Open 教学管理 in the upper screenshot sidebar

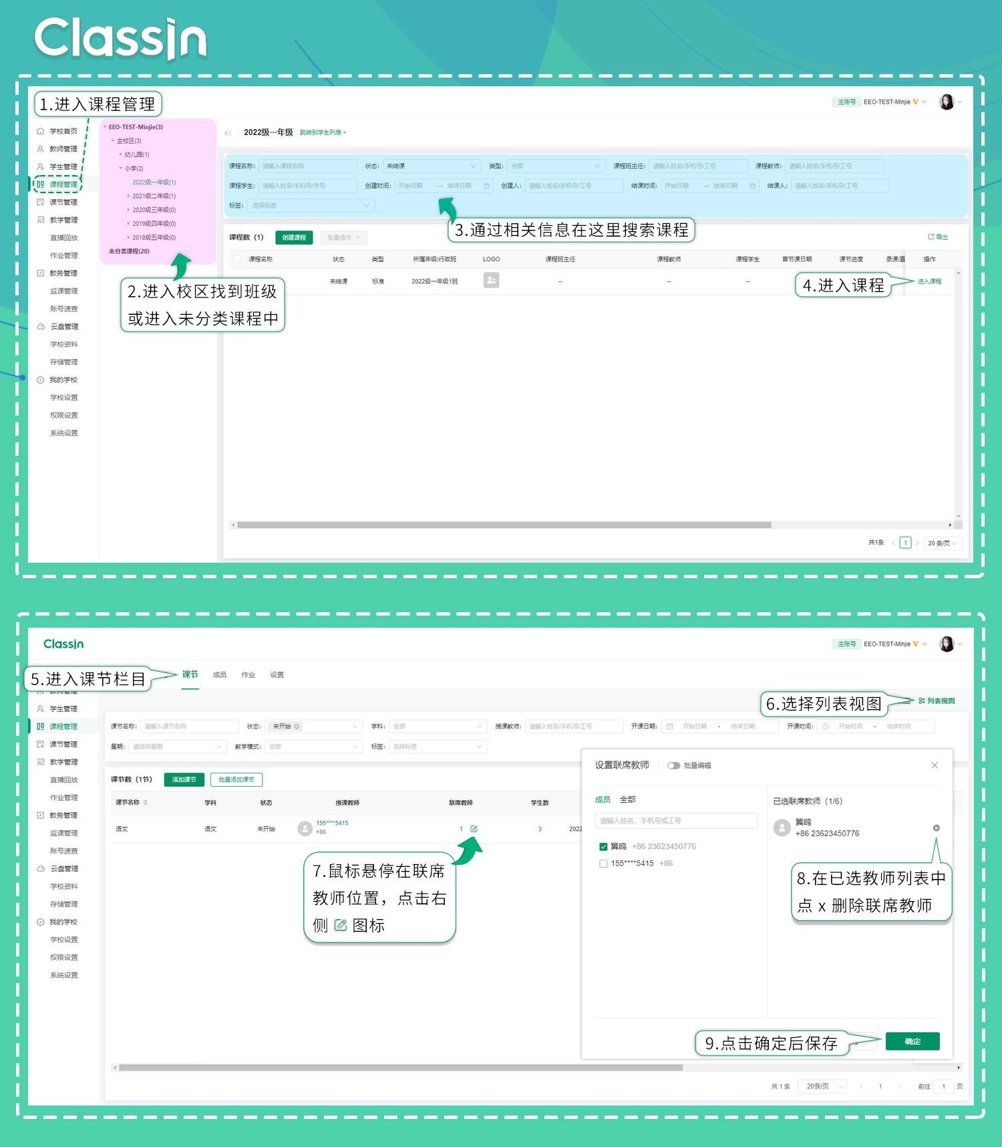coord(57,220)
